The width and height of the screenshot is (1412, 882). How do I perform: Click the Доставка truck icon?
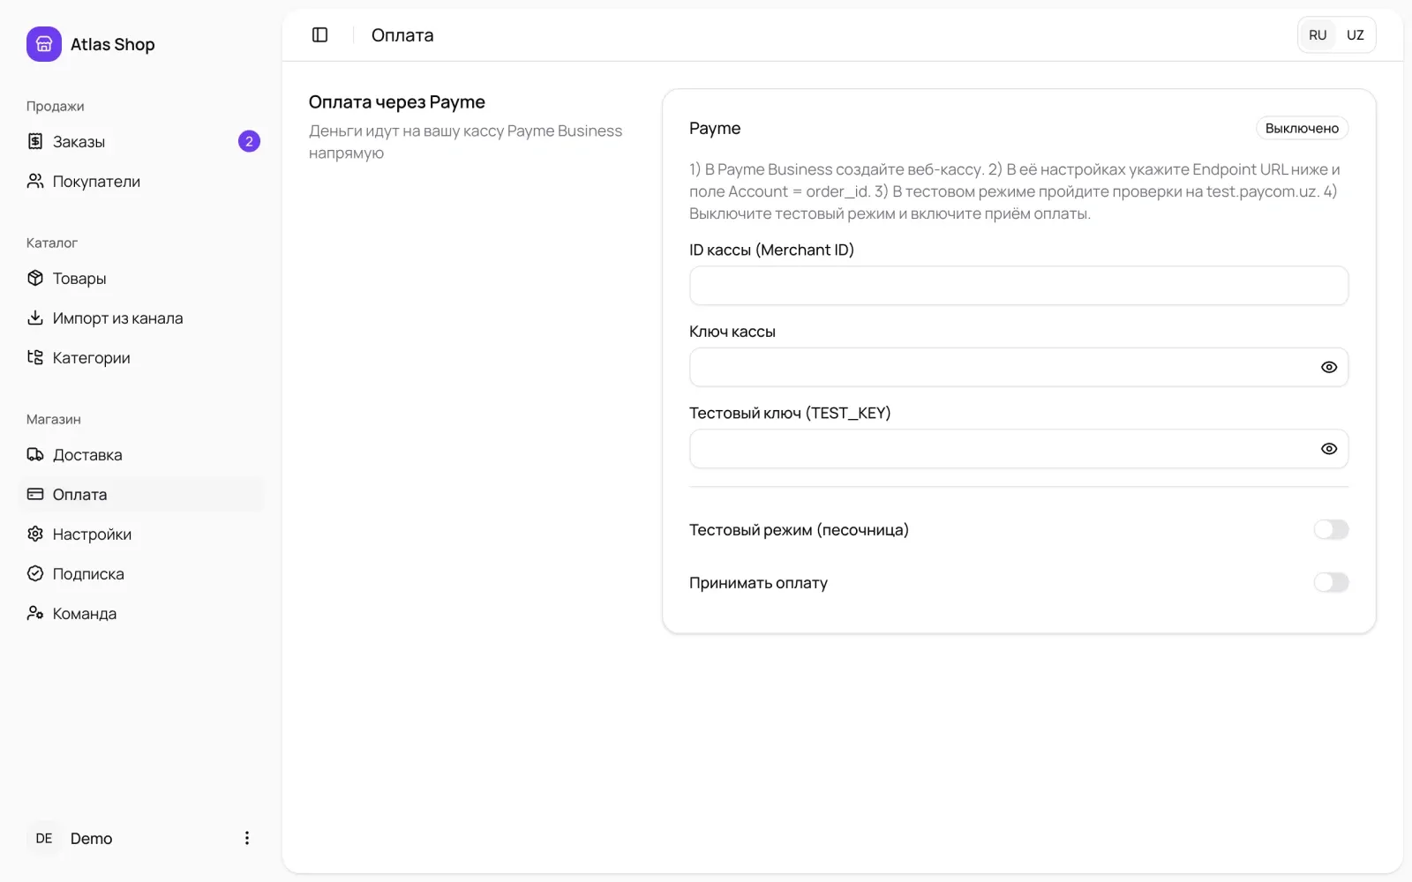[35, 454]
